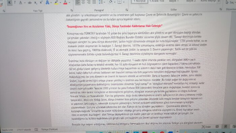Justify the paragraph text
Screen dimensions: 236x133
coord(94,2)
